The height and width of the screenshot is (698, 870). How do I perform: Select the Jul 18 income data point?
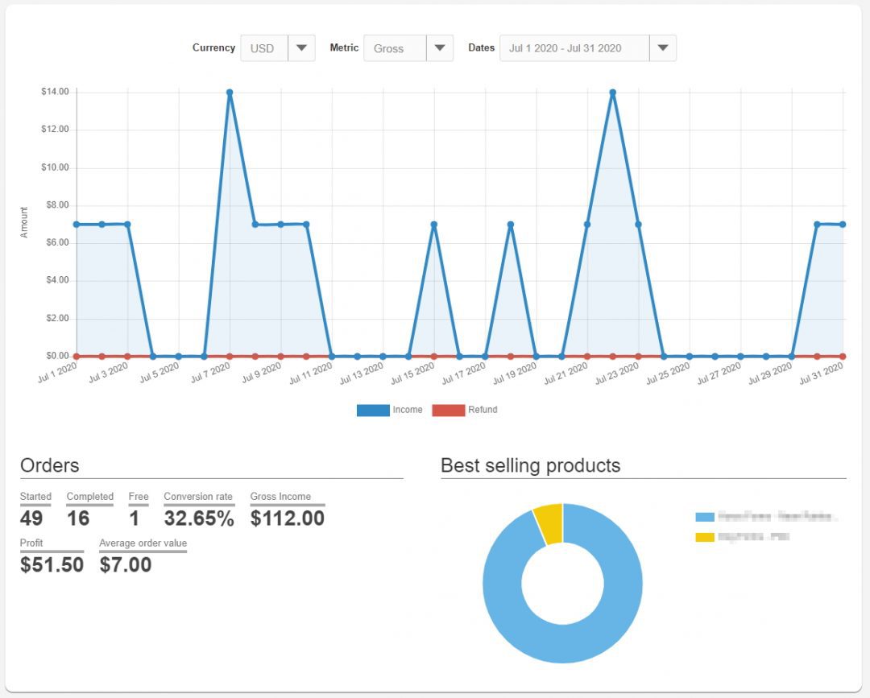(x=511, y=225)
